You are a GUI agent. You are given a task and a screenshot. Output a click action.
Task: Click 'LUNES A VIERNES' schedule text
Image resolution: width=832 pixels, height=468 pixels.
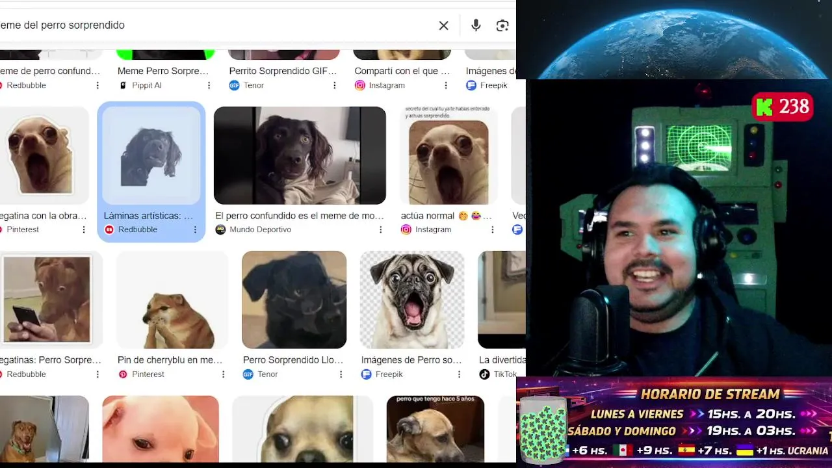pos(637,414)
